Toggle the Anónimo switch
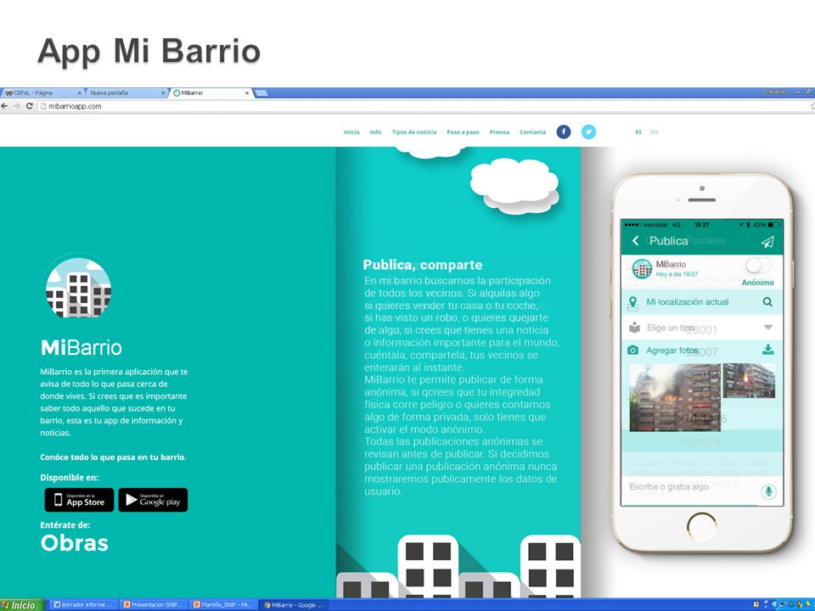This screenshot has width=815, height=611. click(758, 266)
